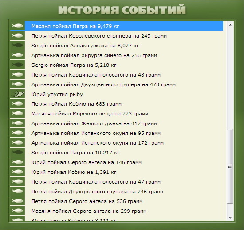This screenshot has width=244, height=230.
Task: Select entry Артманька Испанского окуня на 172 грамм
Action: [117, 142]
